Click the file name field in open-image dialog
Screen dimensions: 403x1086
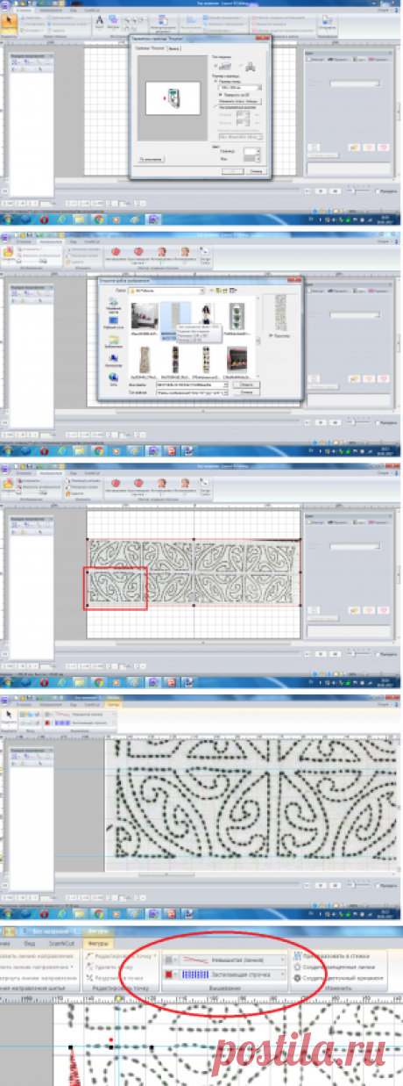(x=190, y=385)
